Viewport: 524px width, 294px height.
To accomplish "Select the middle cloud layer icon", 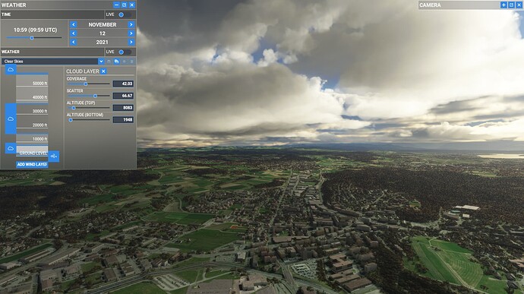I will point(11,119).
